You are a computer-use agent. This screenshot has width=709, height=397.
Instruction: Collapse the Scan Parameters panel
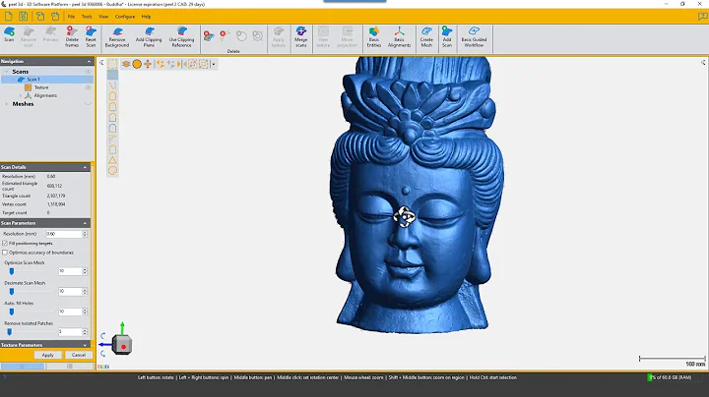click(x=85, y=223)
